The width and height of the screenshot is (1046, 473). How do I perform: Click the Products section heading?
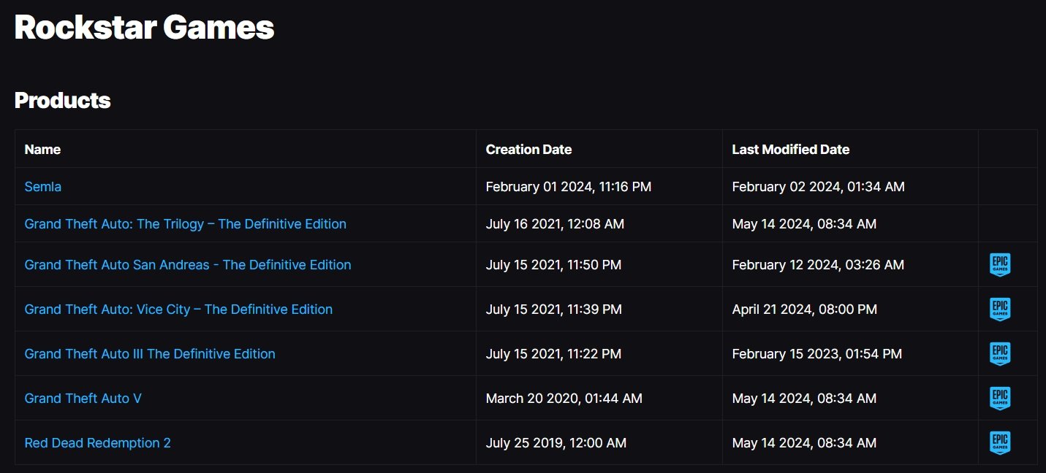63,101
